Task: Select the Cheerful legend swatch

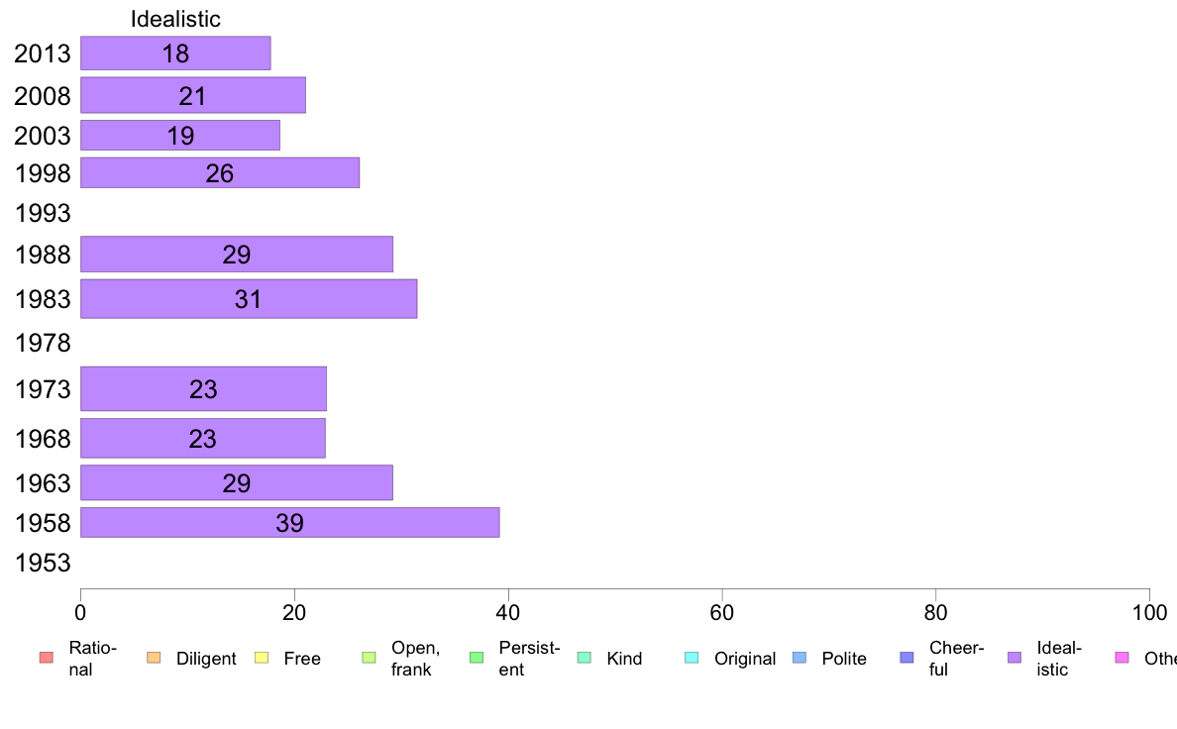Action: 907,658
